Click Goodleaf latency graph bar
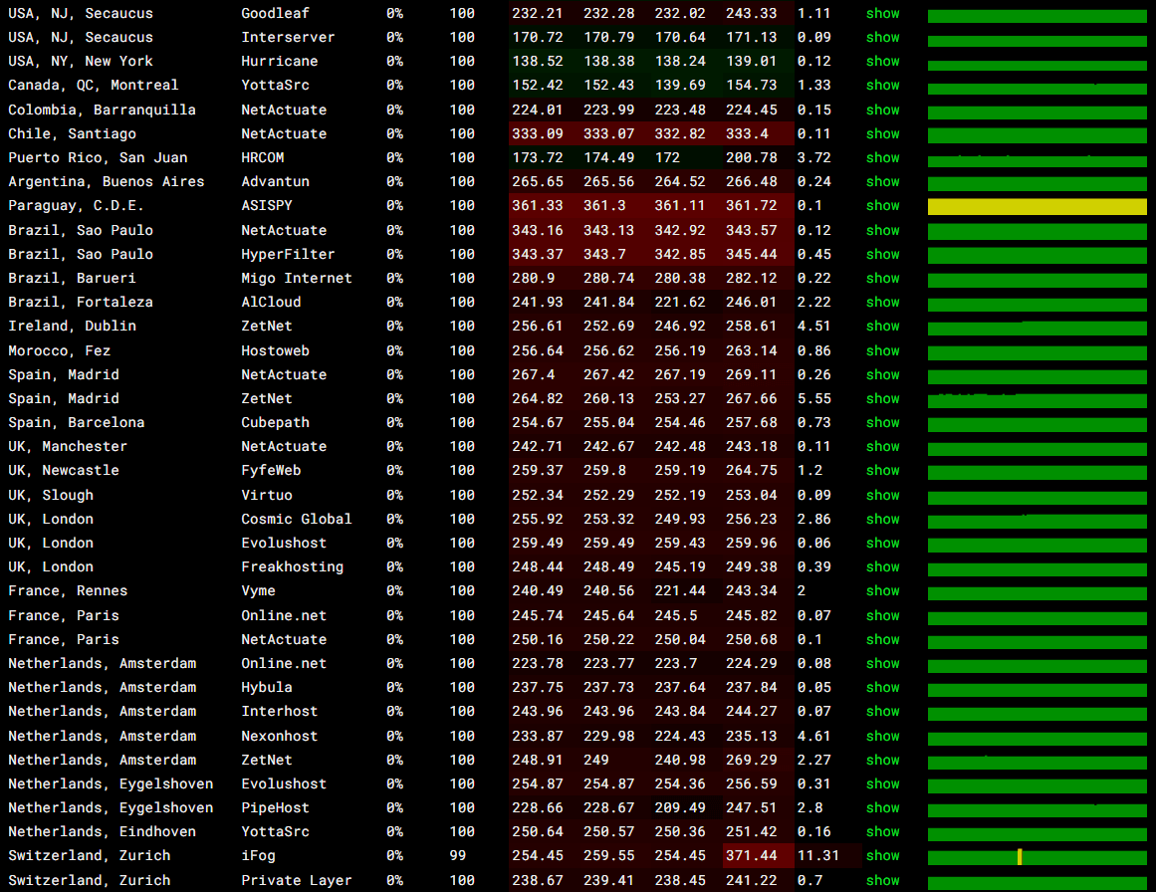Screen dimensions: 1156x892 click(1038, 16)
